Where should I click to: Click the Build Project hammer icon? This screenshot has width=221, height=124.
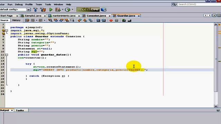(35, 10)
